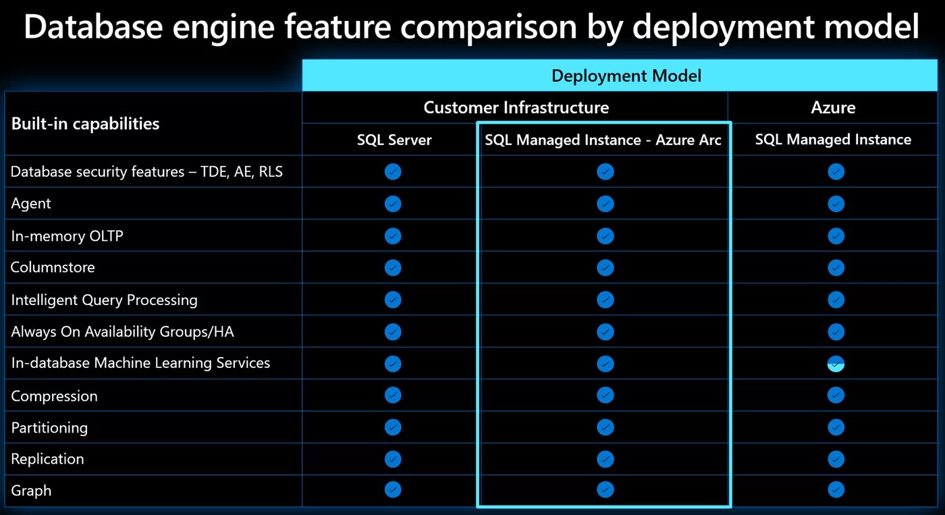
Task: Click the "Azure" group header
Action: tap(833, 107)
